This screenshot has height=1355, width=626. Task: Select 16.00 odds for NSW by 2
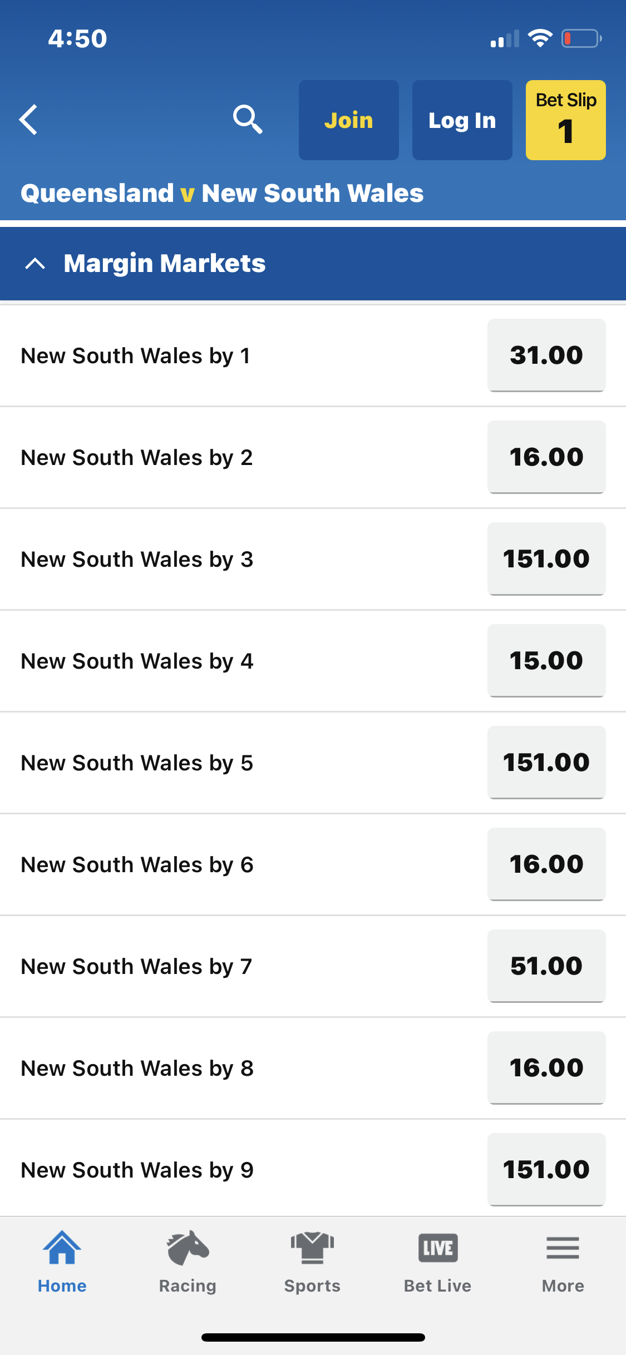coord(546,457)
